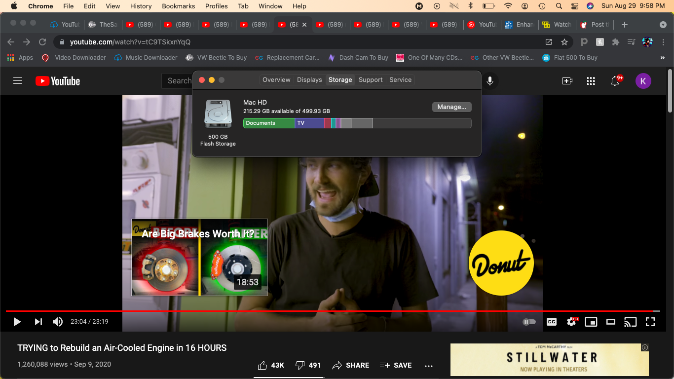Open 'Are Big Brakes Worth It?' suggested thumbnail
This screenshot has width=674, height=379.
[x=199, y=258]
